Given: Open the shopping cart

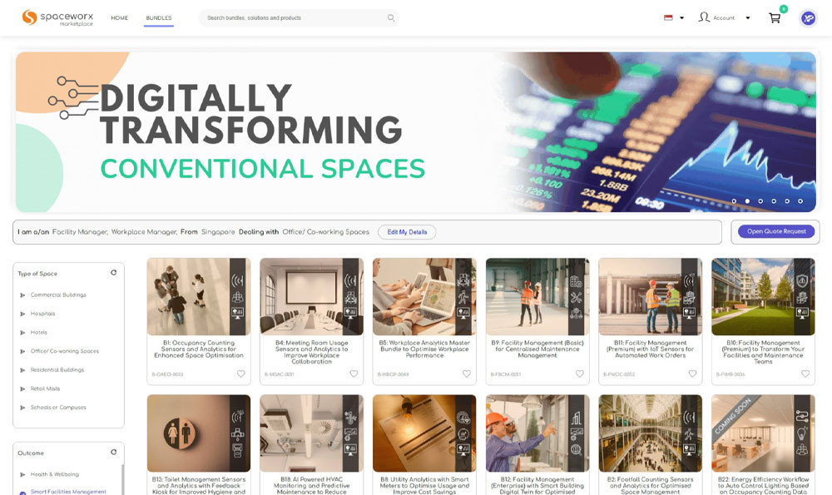Looking at the screenshot, I should [x=774, y=17].
